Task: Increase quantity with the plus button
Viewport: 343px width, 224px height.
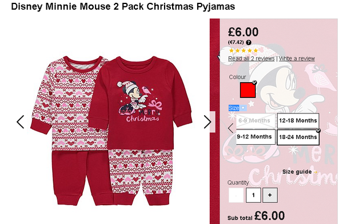Action: (270, 195)
